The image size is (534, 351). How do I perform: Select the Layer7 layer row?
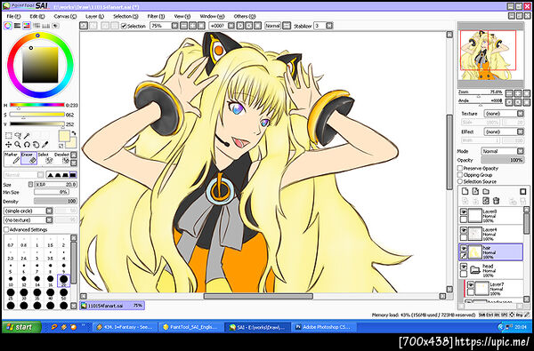(494, 289)
